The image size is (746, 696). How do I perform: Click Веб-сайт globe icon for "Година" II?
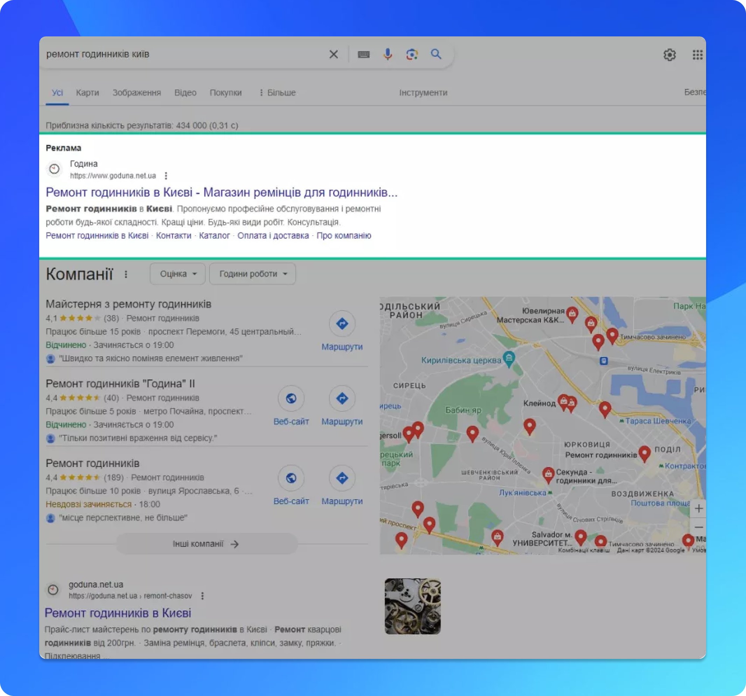pos(291,398)
